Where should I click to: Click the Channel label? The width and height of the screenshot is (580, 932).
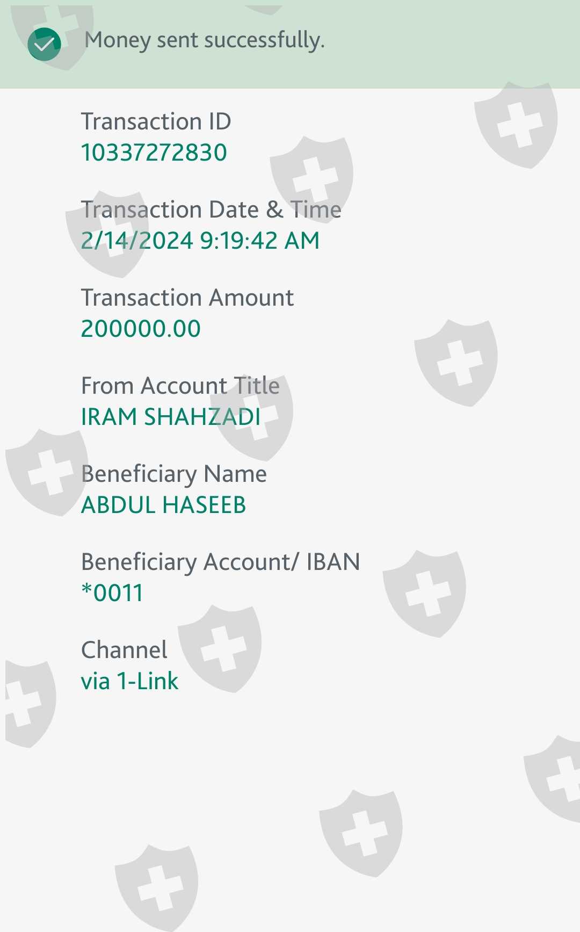(124, 650)
